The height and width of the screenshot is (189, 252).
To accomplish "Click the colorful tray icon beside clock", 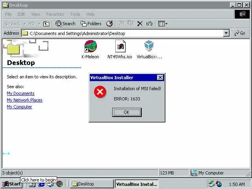I will (219, 184).
